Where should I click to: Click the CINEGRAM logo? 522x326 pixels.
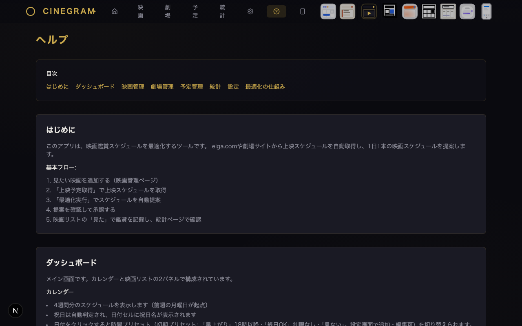pos(61,11)
